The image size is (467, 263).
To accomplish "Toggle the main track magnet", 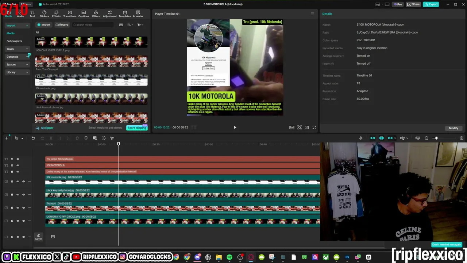I will point(373,138).
